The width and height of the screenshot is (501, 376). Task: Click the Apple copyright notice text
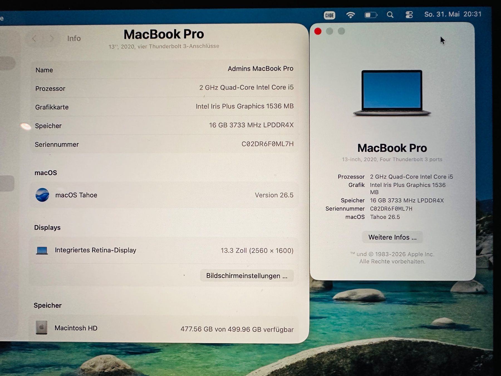coord(392,258)
